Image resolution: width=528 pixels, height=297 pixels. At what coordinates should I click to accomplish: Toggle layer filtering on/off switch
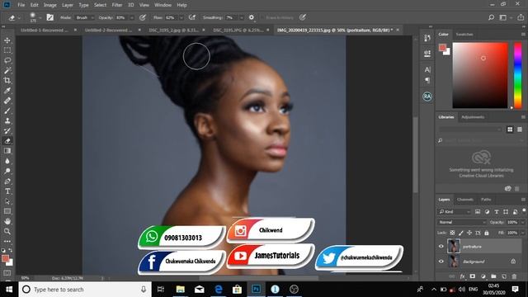[x=524, y=210]
